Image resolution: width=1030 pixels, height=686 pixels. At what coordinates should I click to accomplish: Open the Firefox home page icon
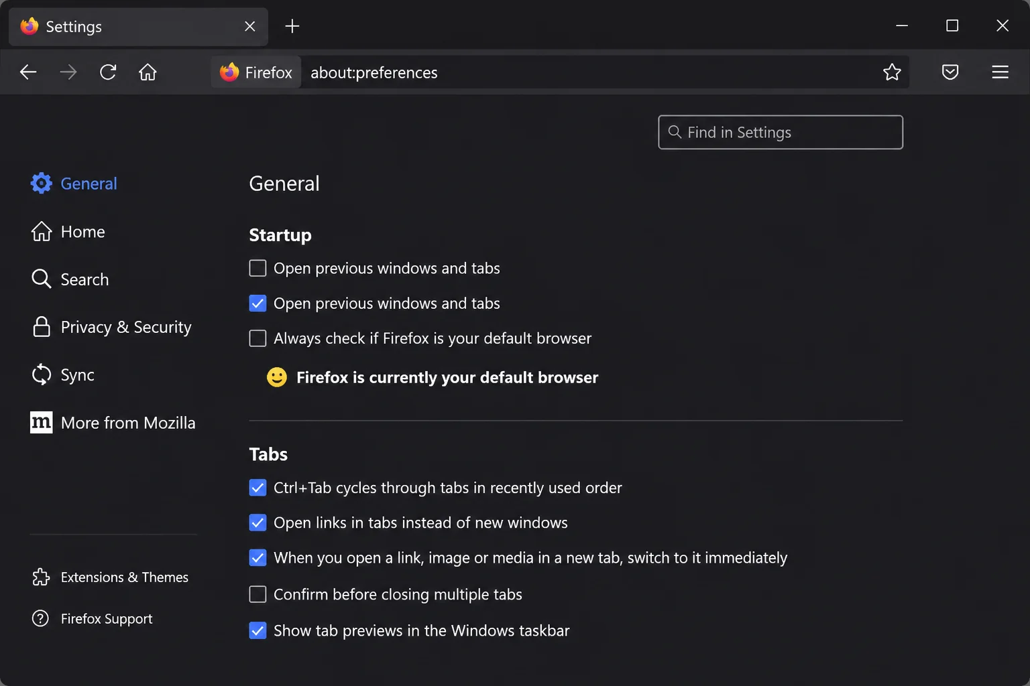click(148, 72)
